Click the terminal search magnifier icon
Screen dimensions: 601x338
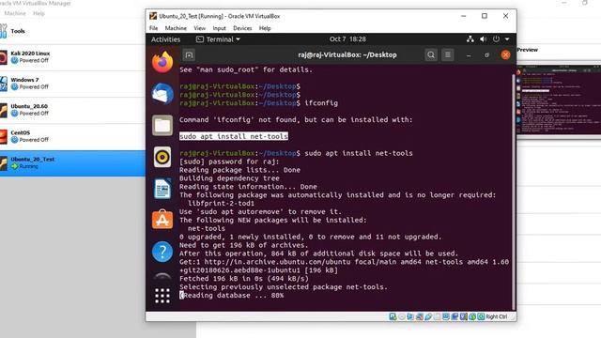point(431,54)
